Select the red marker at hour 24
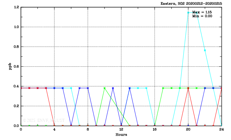 [221, 88]
